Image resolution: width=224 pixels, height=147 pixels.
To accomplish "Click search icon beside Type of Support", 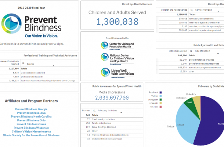I will pyautogui.click(x=191, y=51).
